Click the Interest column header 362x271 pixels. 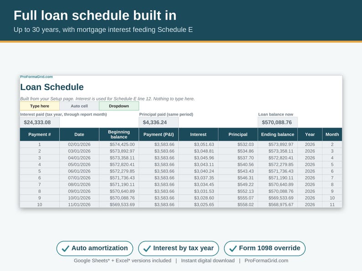[x=198, y=135]
